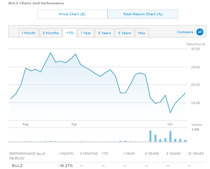Click the 3 MONTHS column header

coord(89,154)
